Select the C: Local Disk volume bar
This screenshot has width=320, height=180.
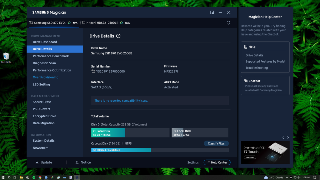(x=130, y=133)
